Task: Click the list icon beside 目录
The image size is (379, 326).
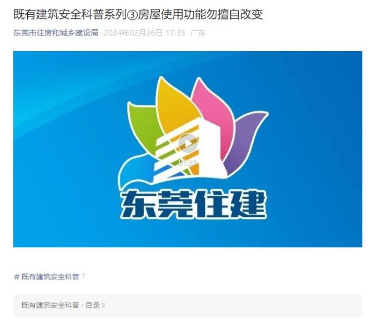Action: coord(104,305)
